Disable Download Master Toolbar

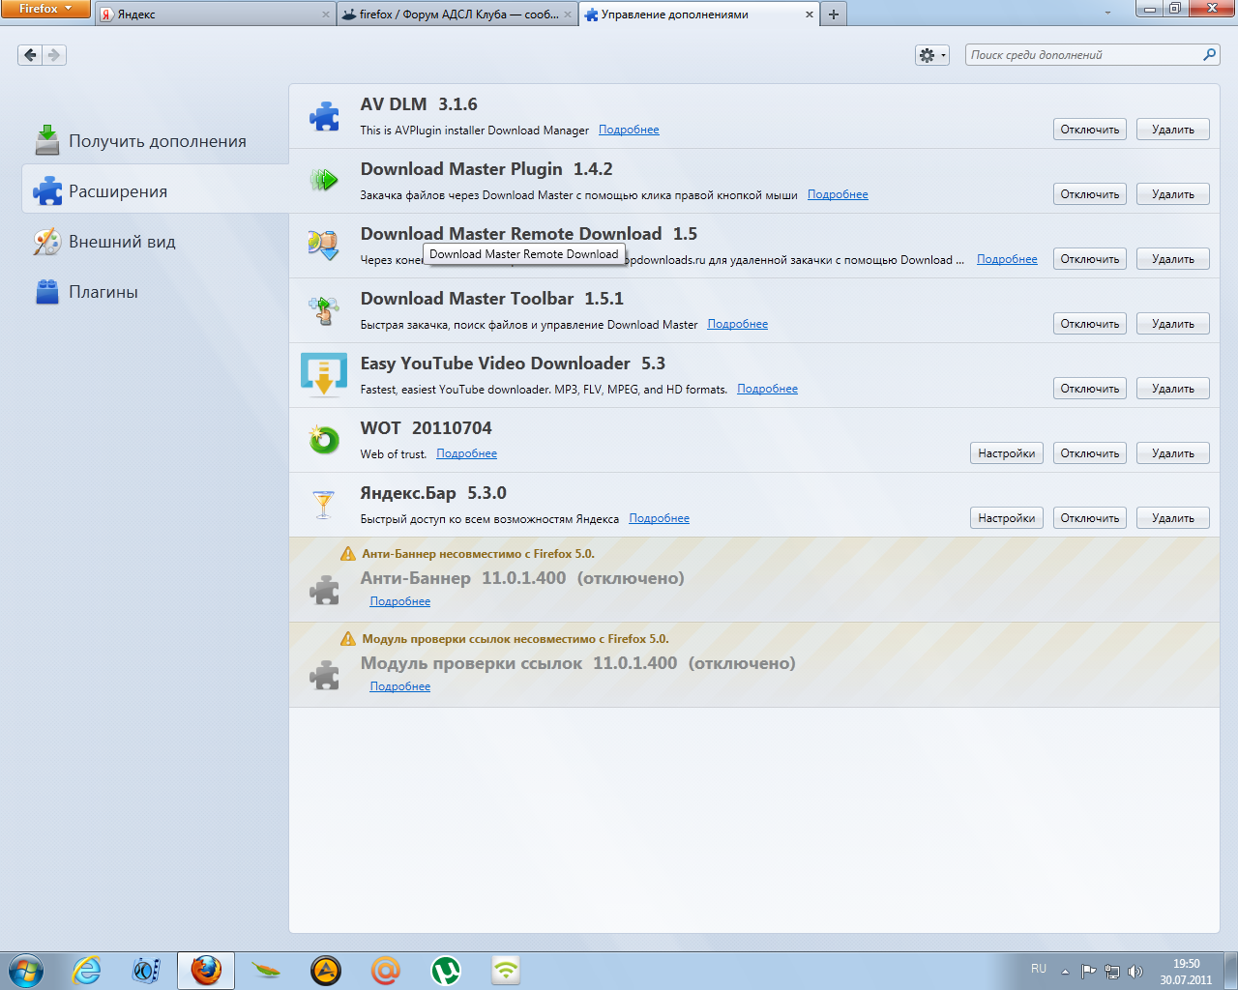tap(1090, 324)
